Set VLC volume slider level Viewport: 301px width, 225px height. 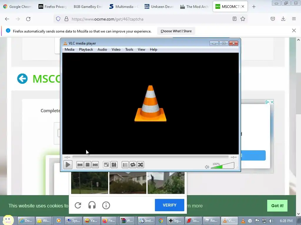pyautogui.click(x=223, y=166)
